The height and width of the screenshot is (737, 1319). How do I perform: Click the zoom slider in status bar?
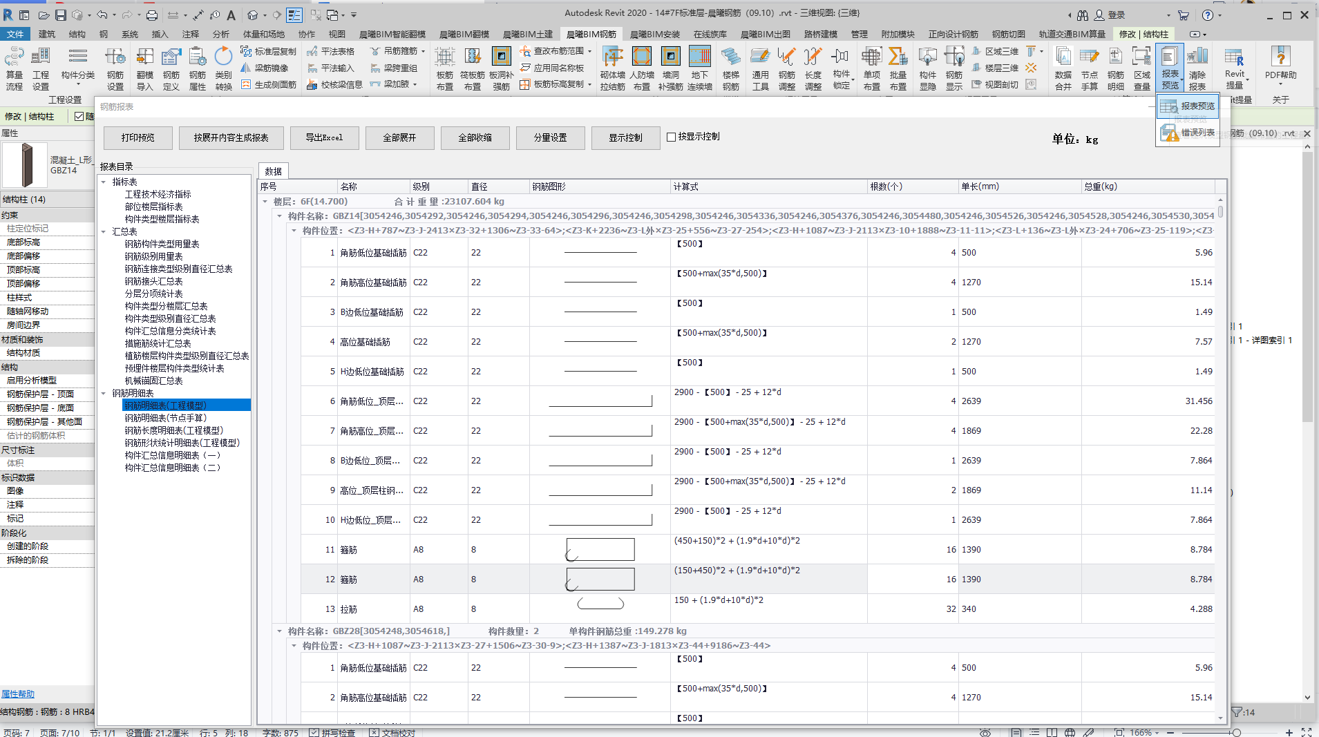point(1237,732)
